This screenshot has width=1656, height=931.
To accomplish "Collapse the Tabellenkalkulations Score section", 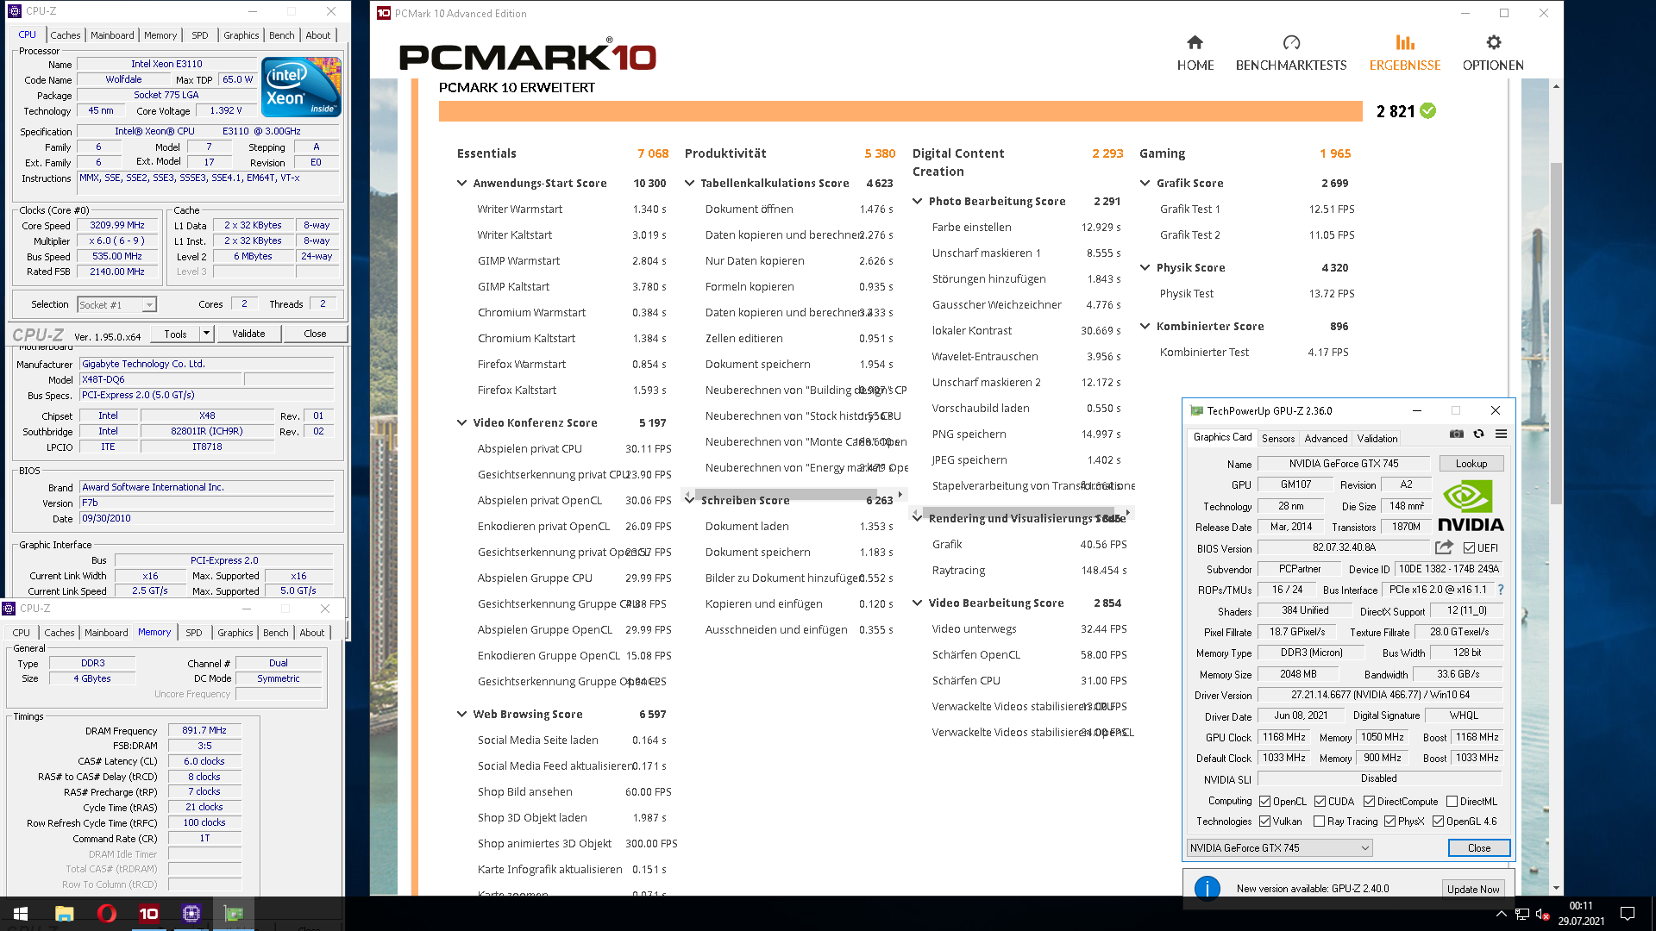I will pos(689,183).
